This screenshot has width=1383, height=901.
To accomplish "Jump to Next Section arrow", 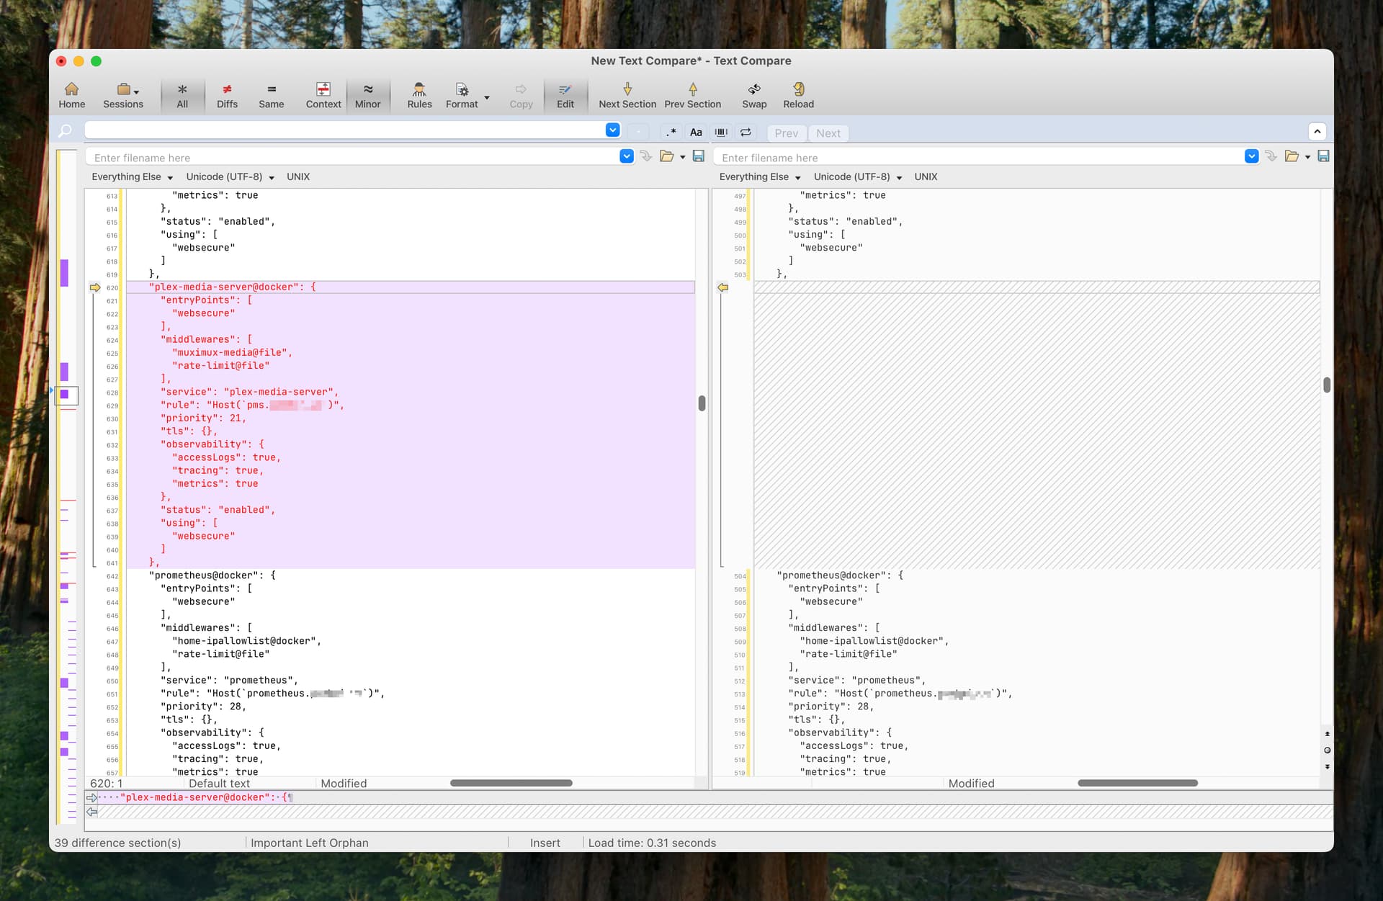I will [627, 95].
